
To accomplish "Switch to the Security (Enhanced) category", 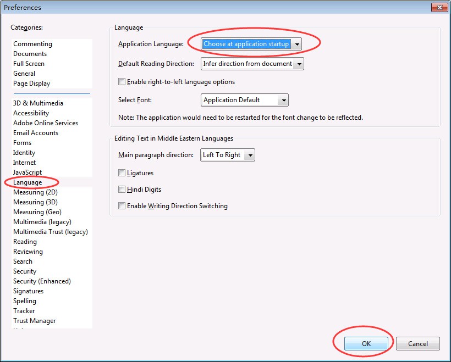I will point(42,281).
